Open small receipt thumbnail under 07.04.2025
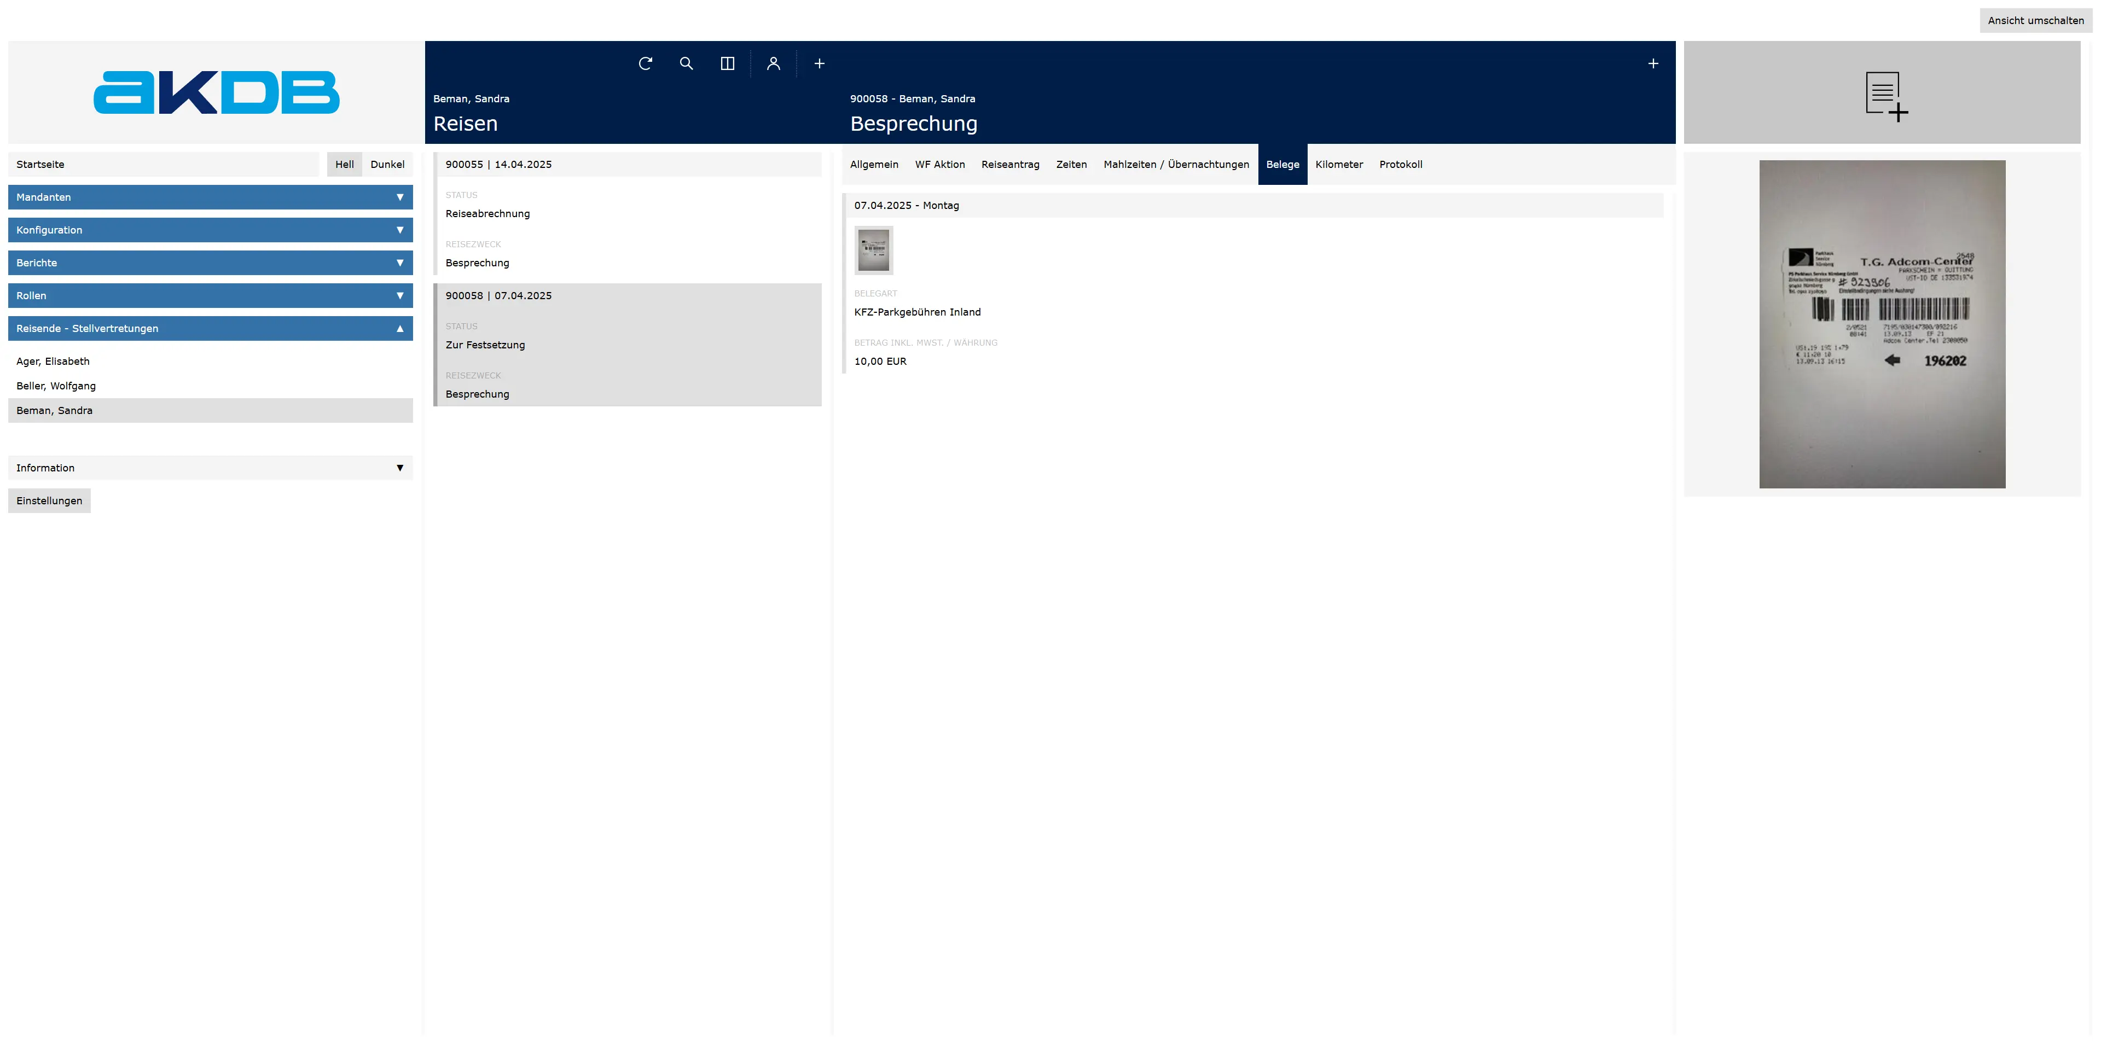This screenshot has width=2101, height=1043. click(874, 250)
